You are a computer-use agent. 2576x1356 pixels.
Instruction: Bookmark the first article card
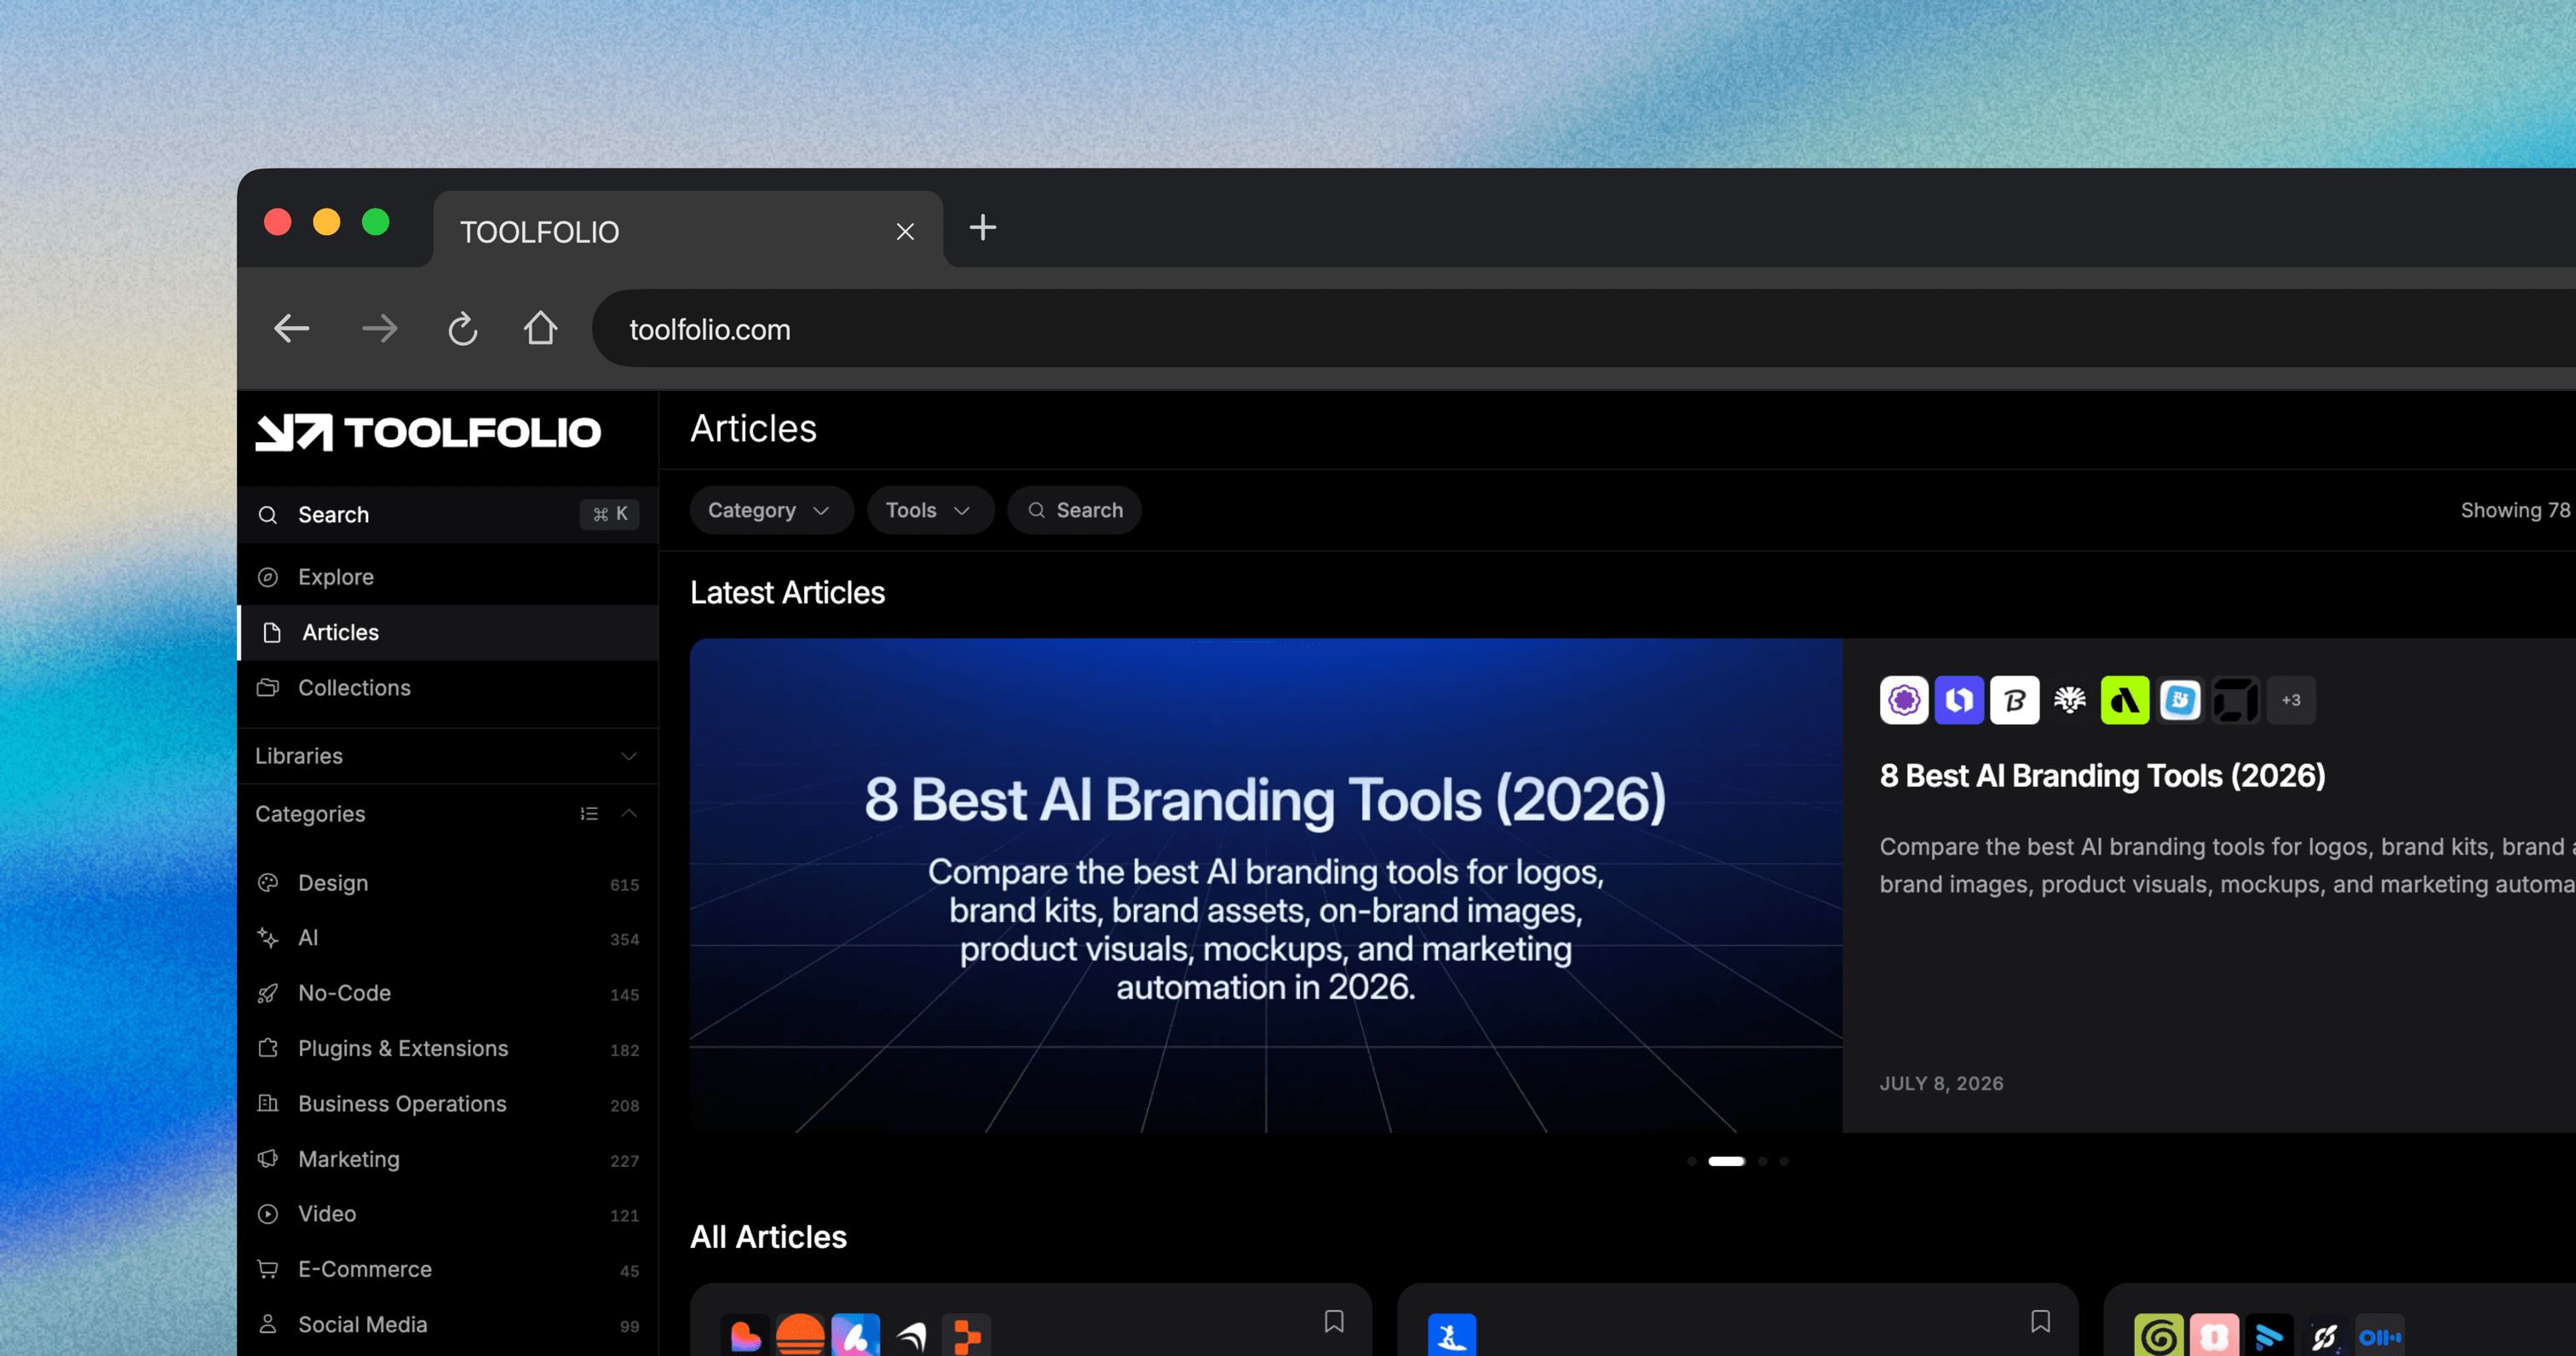pyautogui.click(x=1334, y=1321)
